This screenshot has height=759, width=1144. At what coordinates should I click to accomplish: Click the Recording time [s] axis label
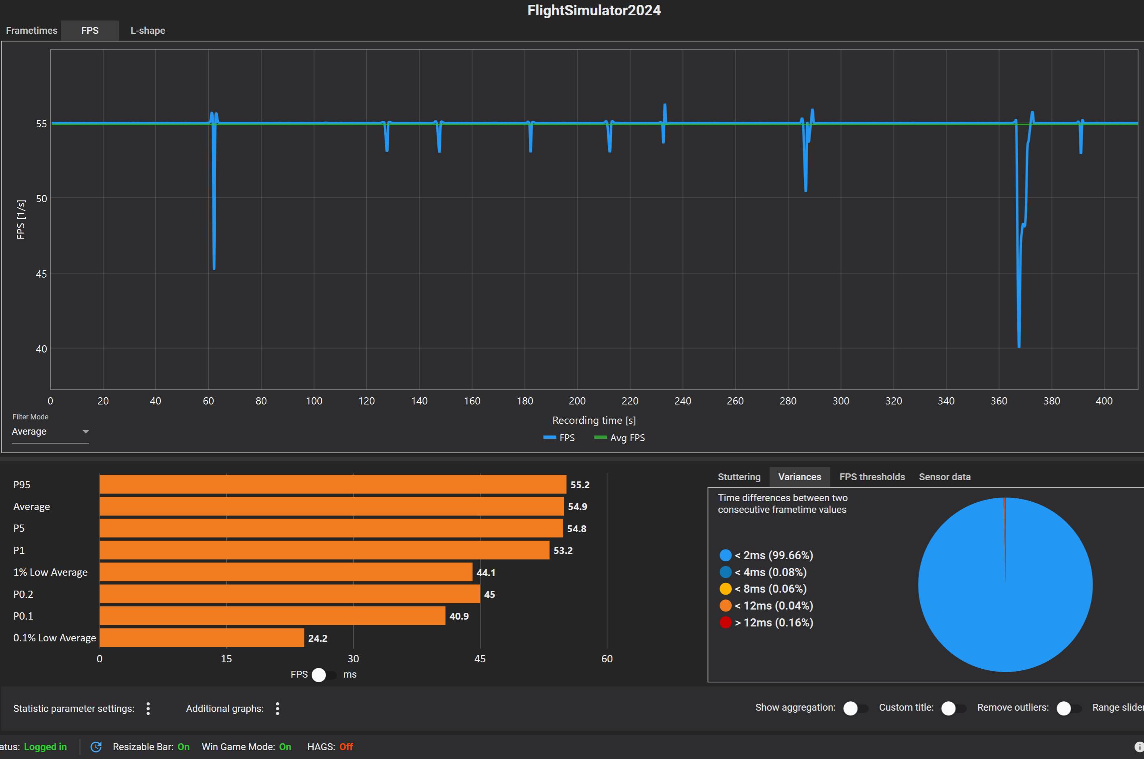(x=594, y=420)
